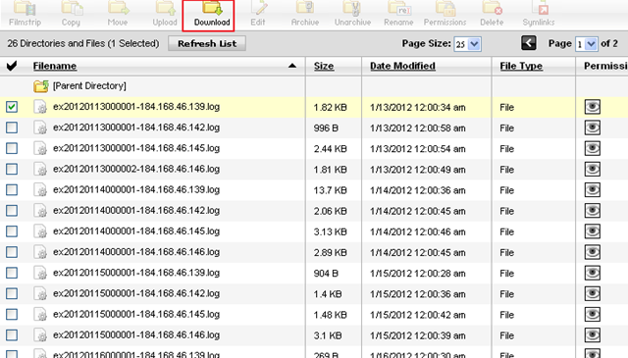Click the 13.7 KB size cell
The height and width of the screenshot is (358, 628).
tap(330, 190)
